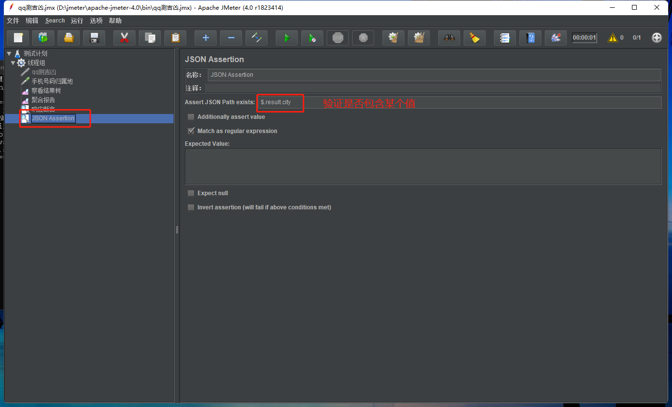Collapse all nodes with minus icon
Image resolution: width=672 pixels, height=407 pixels.
point(231,38)
